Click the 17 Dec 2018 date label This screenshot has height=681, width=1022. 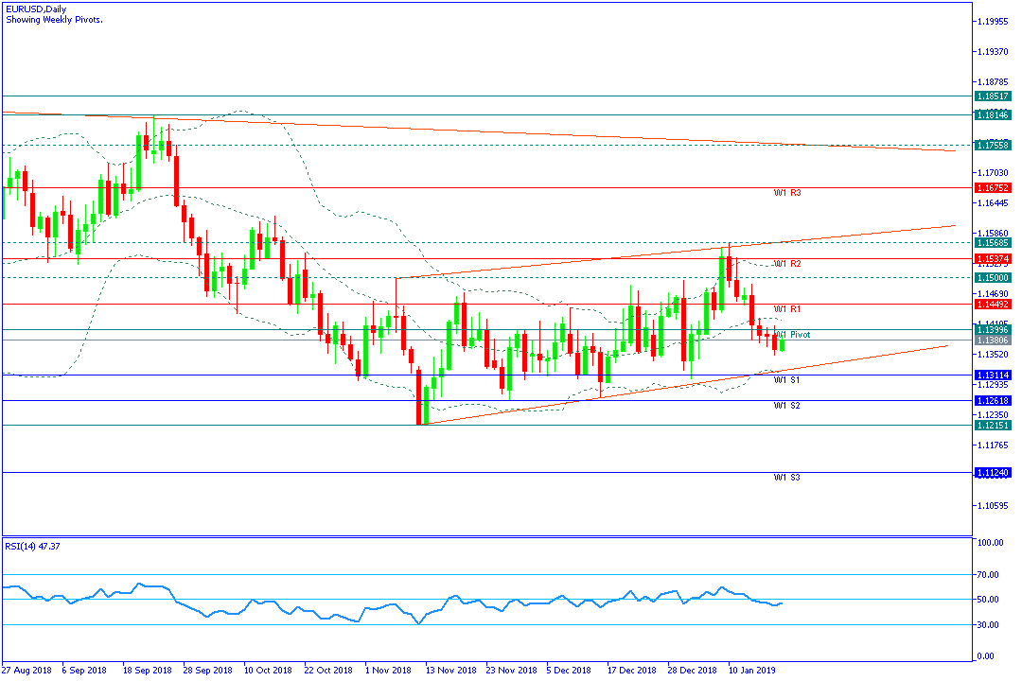631,670
